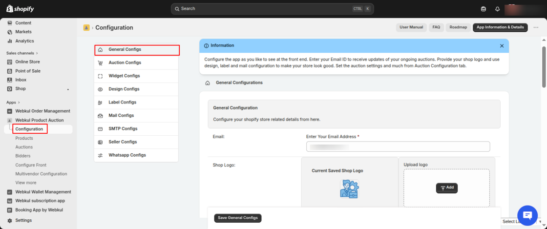Screen dimensions: 547x229
Task: Click the Seller Configs icon
Action: coord(101,142)
